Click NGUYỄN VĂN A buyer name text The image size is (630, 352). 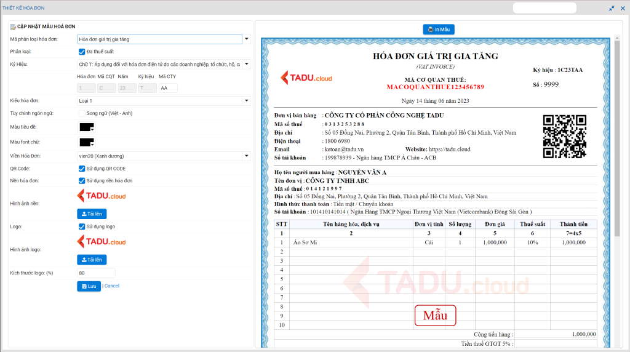(x=362, y=172)
